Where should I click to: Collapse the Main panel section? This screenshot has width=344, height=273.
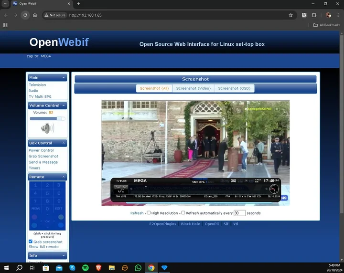pos(64,77)
